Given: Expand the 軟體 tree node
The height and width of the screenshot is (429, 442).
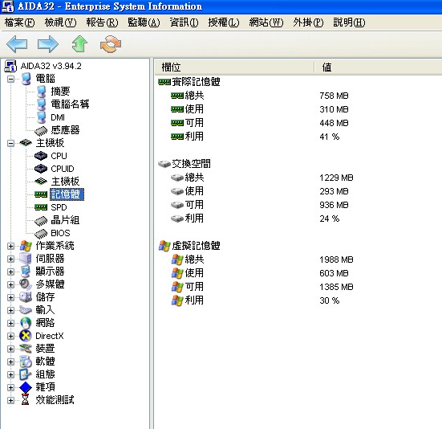Looking at the screenshot, I should (10, 362).
